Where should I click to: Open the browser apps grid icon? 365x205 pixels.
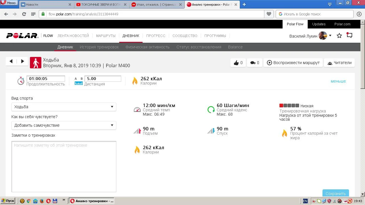33,14
